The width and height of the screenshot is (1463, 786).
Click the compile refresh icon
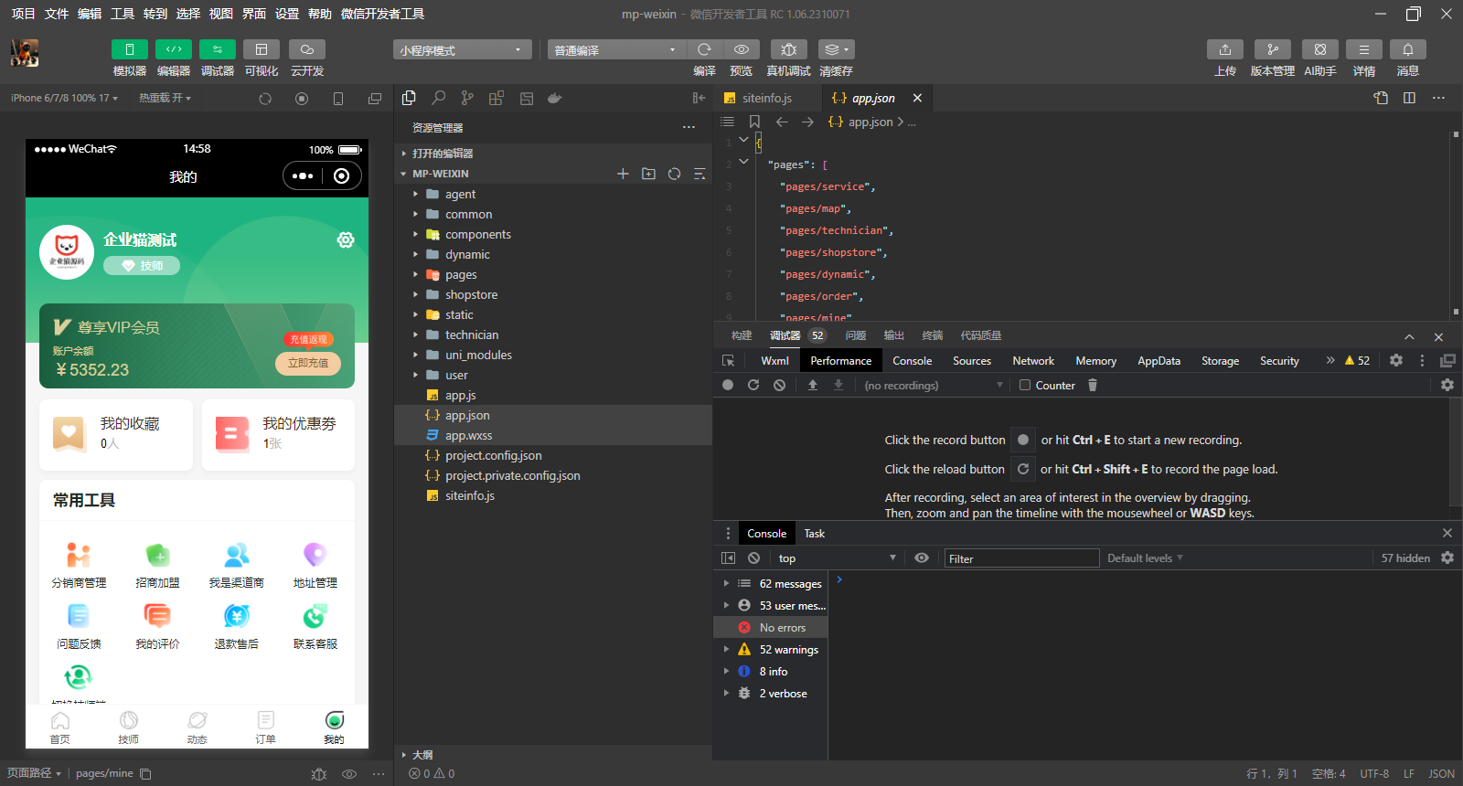pyautogui.click(x=704, y=49)
